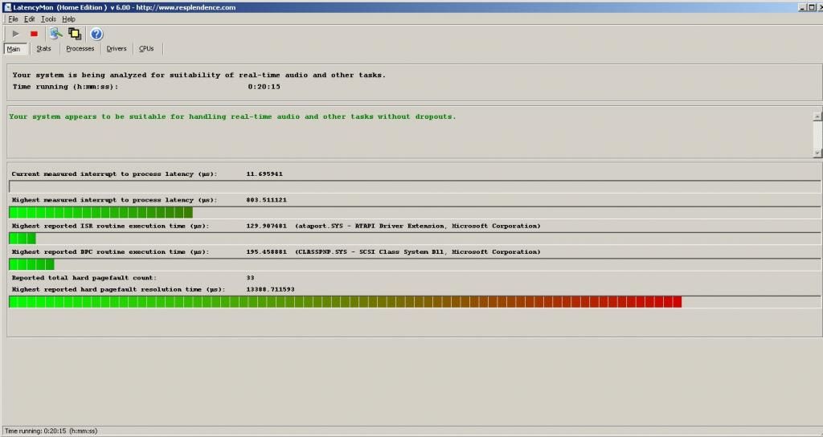The image size is (823, 437).
Task: Switch to the Stats tab
Action: point(43,49)
